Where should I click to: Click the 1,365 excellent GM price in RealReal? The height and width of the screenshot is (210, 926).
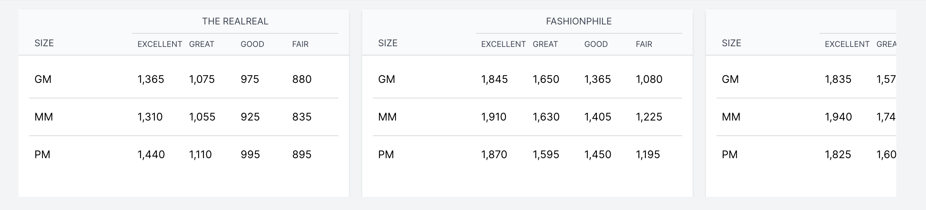pyautogui.click(x=151, y=79)
